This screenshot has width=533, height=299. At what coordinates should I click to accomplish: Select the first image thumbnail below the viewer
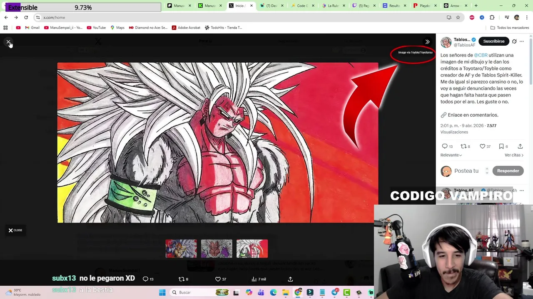(181, 248)
